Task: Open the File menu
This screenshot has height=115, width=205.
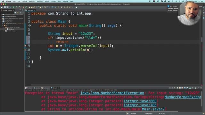Action: (14, 1)
